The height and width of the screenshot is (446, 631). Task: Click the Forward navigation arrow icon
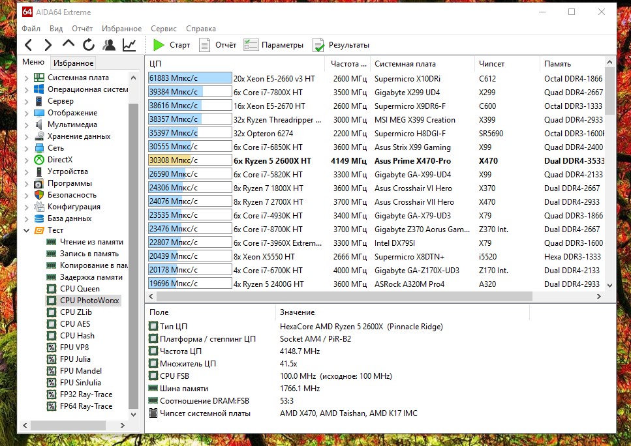pos(48,44)
